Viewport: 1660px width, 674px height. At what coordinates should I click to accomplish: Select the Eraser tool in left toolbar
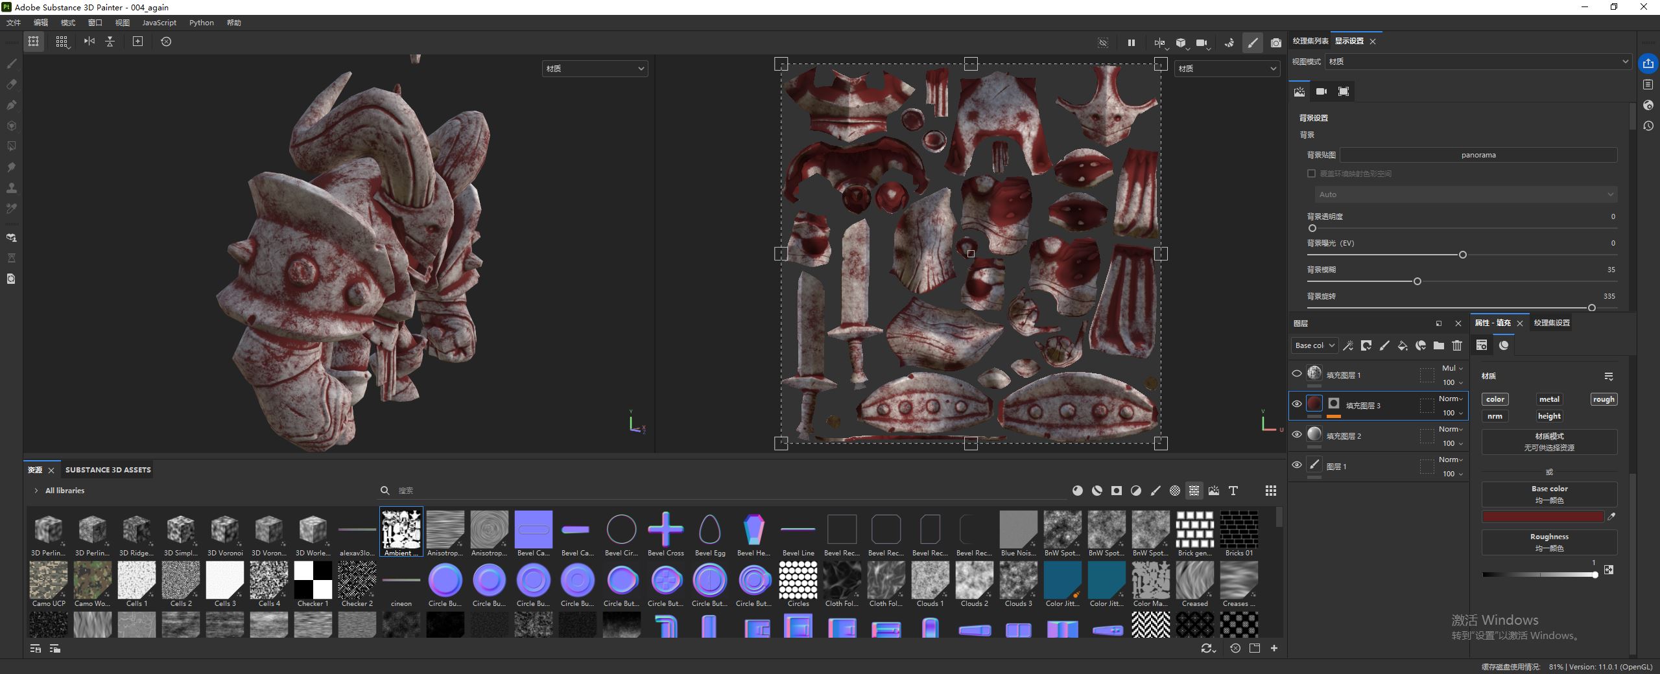pyautogui.click(x=11, y=84)
